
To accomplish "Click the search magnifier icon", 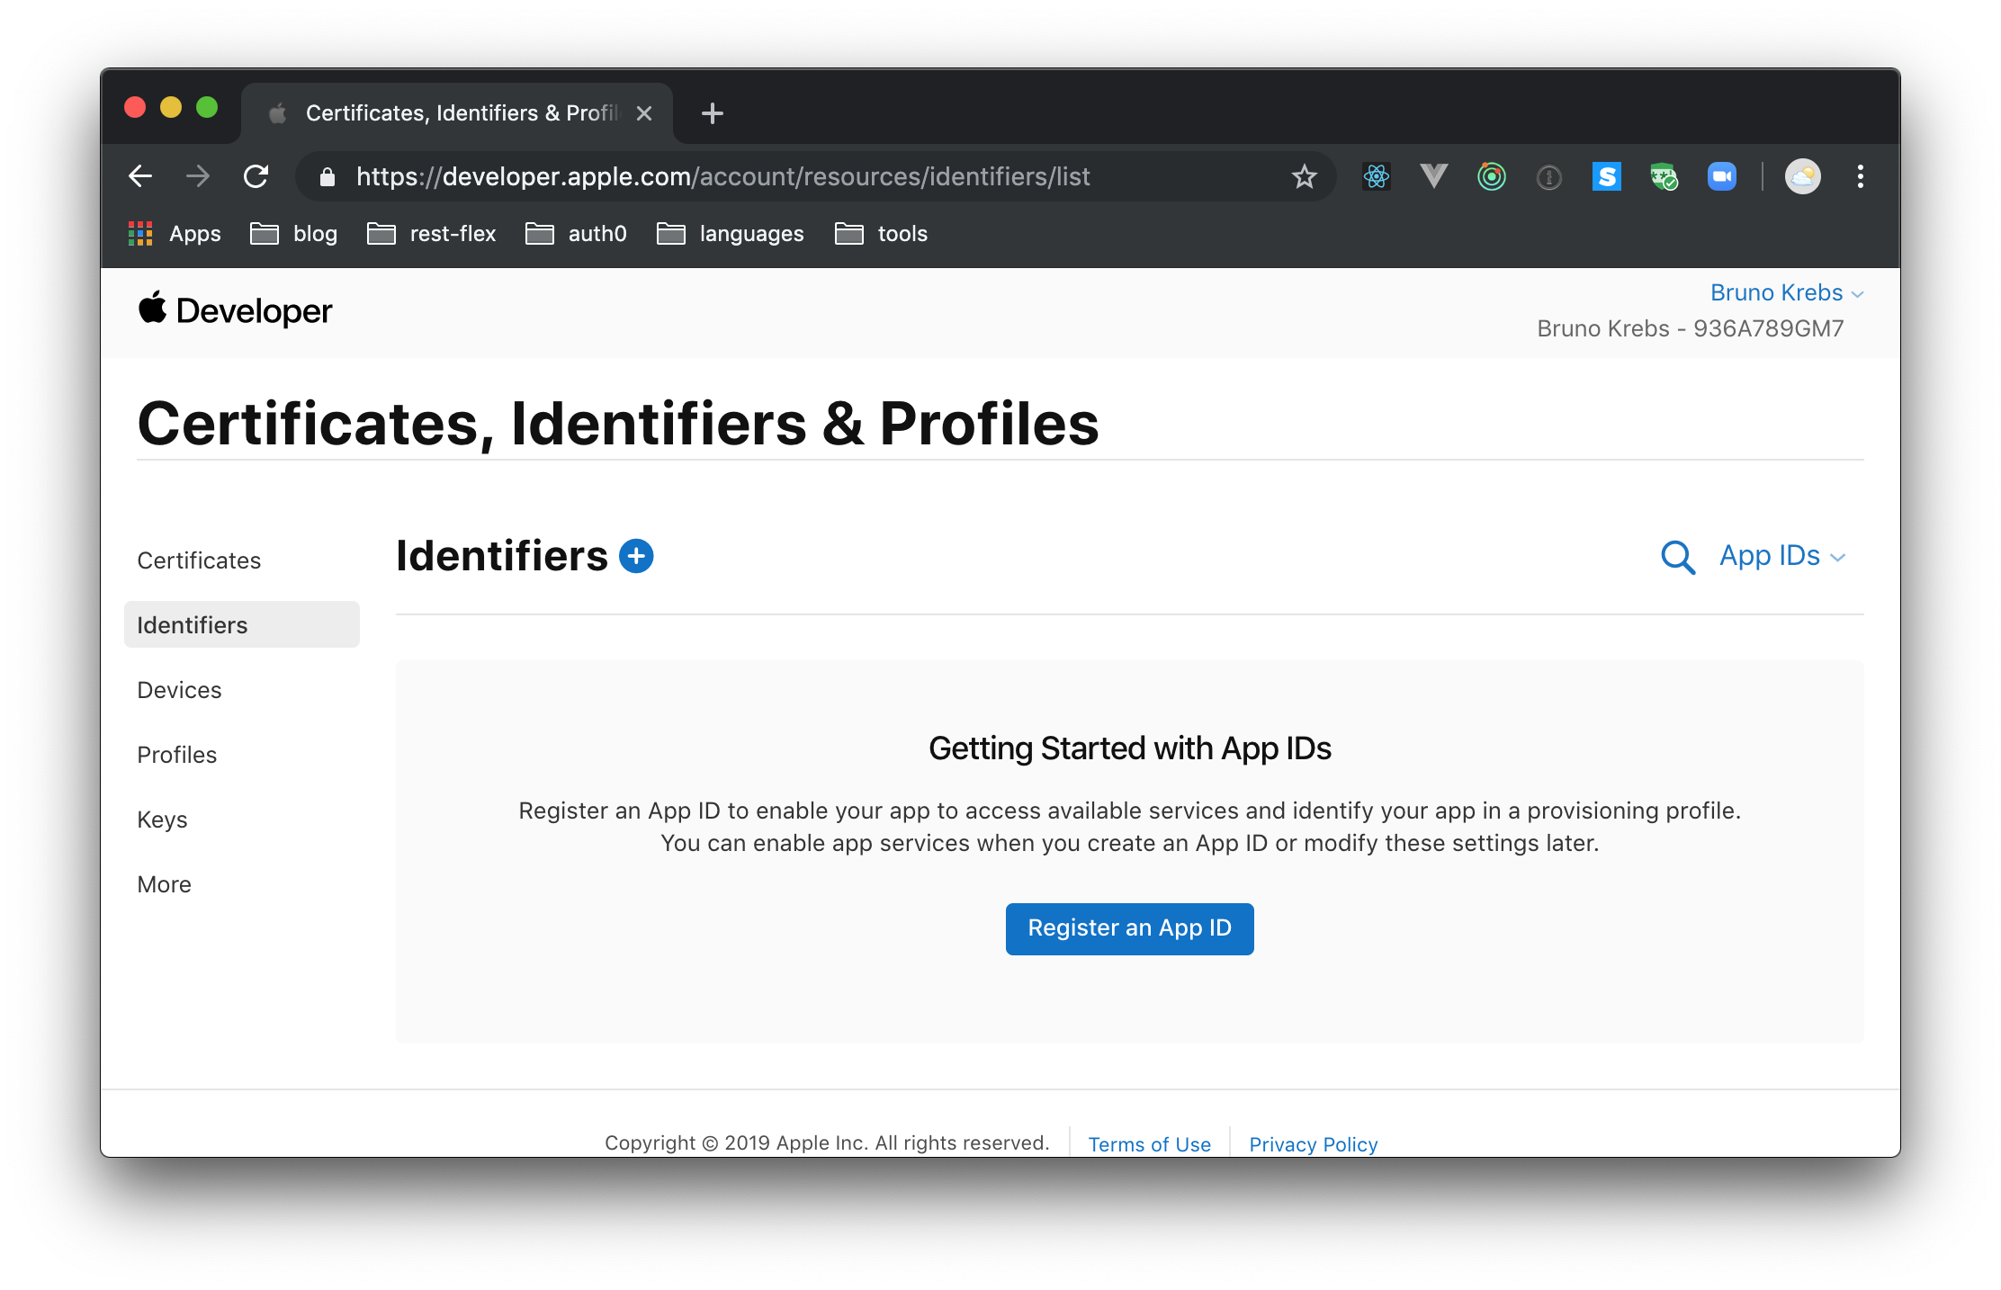I will [x=1677, y=557].
